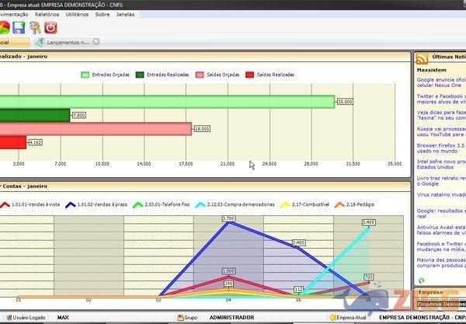The width and height of the screenshot is (466, 324).
Task: Open the Google Nexus One news link
Action: (440, 83)
